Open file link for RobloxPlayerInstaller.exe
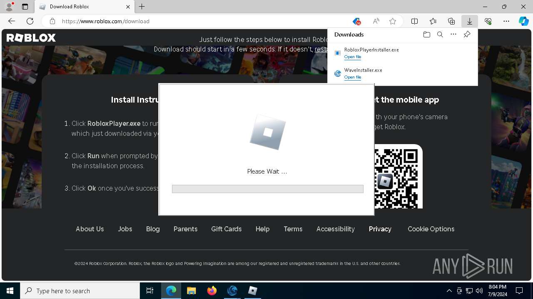Viewport: 533px width, 299px height. (x=353, y=57)
